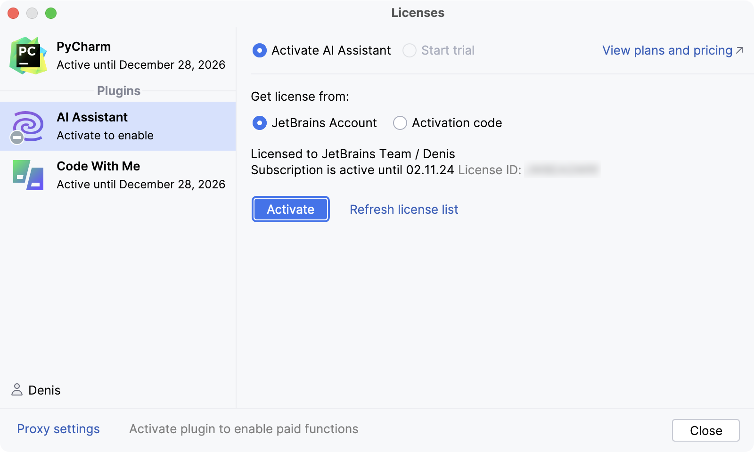Click the Activate button

(x=290, y=209)
